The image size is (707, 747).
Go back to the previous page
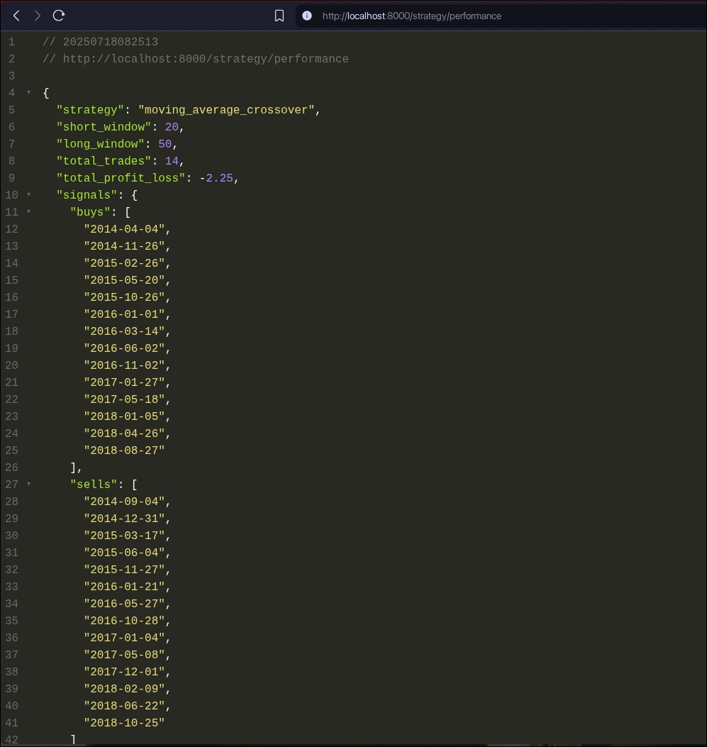[x=16, y=16]
